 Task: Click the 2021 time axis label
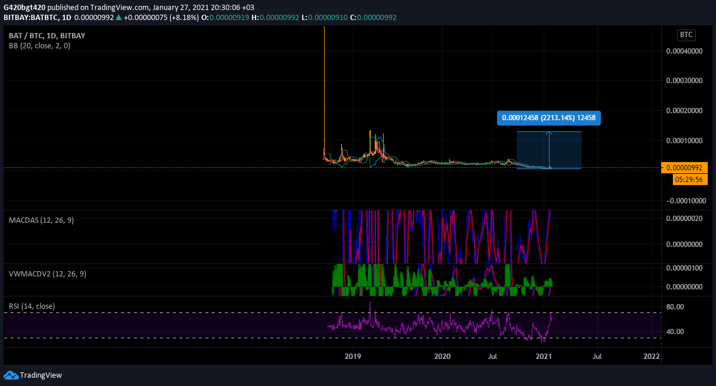(x=544, y=357)
